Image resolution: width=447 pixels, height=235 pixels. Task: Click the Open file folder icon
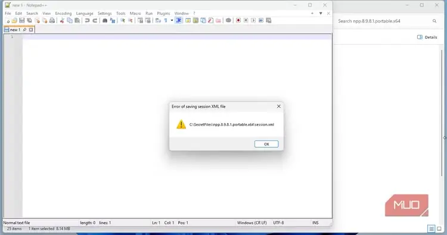pos(14,20)
